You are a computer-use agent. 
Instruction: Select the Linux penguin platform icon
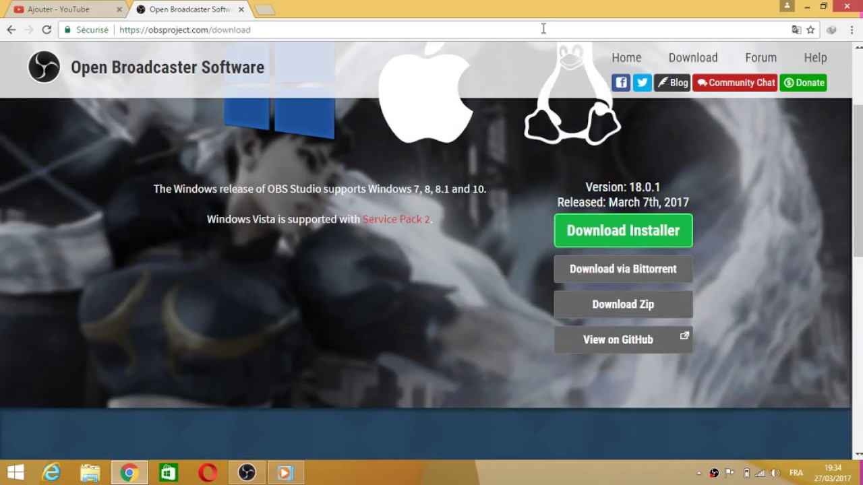pos(572,93)
